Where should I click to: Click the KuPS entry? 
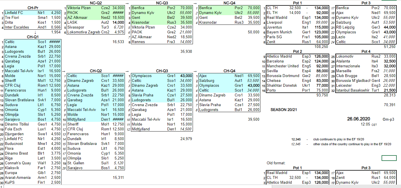9,183
